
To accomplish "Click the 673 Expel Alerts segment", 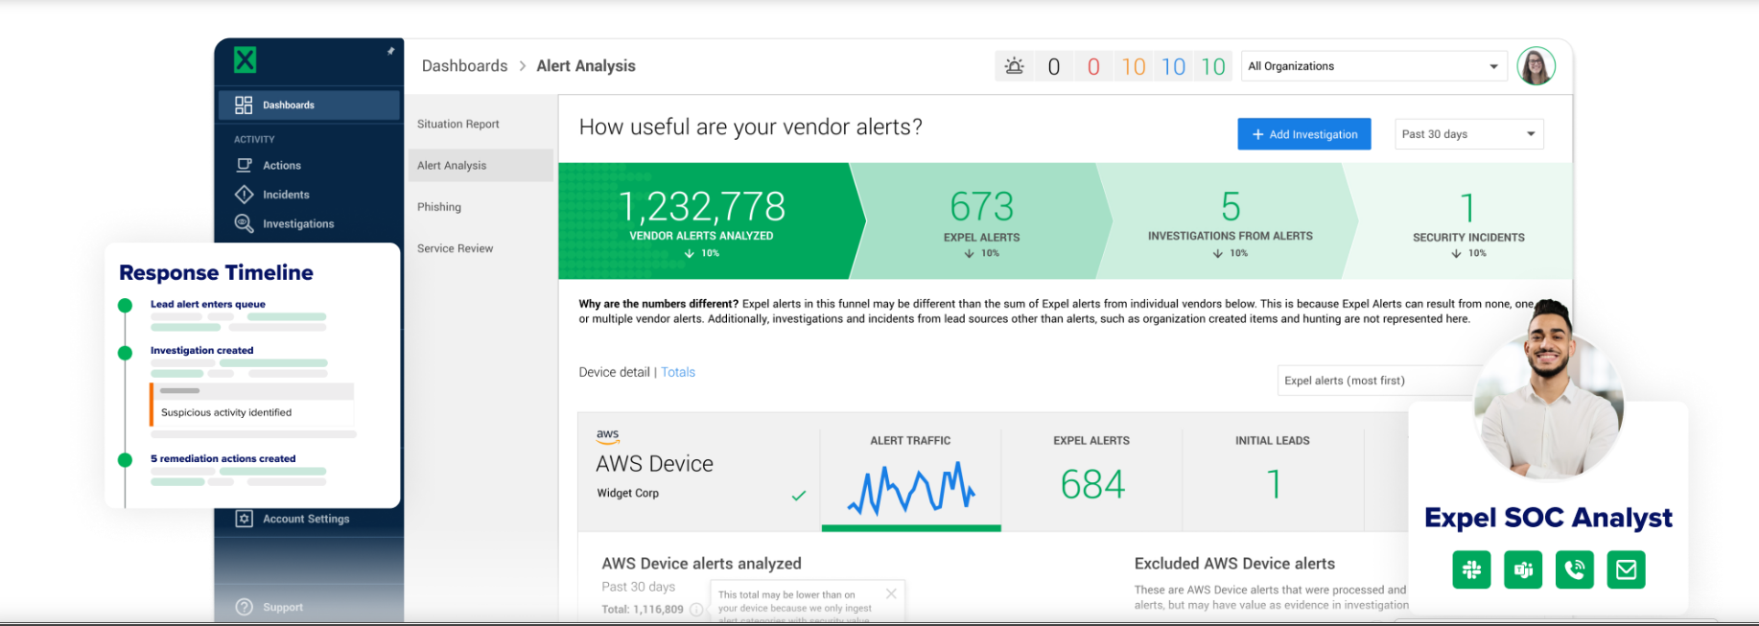I will [981, 220].
